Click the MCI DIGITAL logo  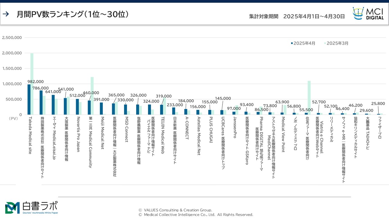368,14
